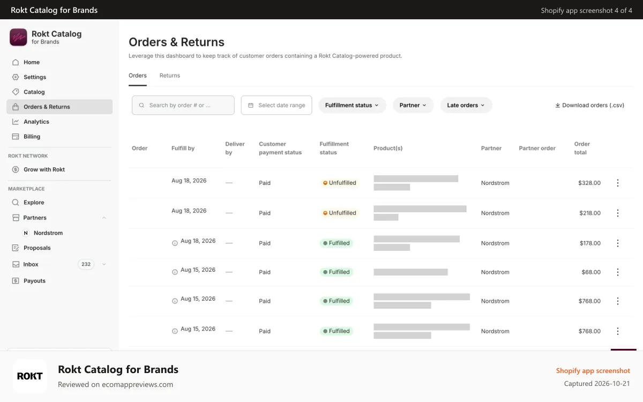Click the Product(s) column header

pyautogui.click(x=388, y=148)
